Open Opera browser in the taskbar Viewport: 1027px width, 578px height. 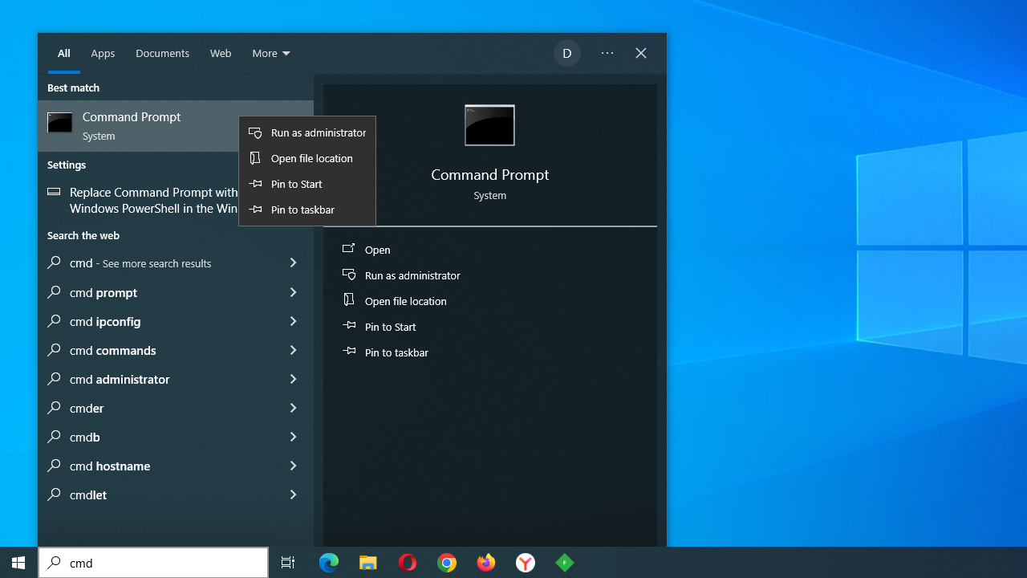tap(408, 563)
